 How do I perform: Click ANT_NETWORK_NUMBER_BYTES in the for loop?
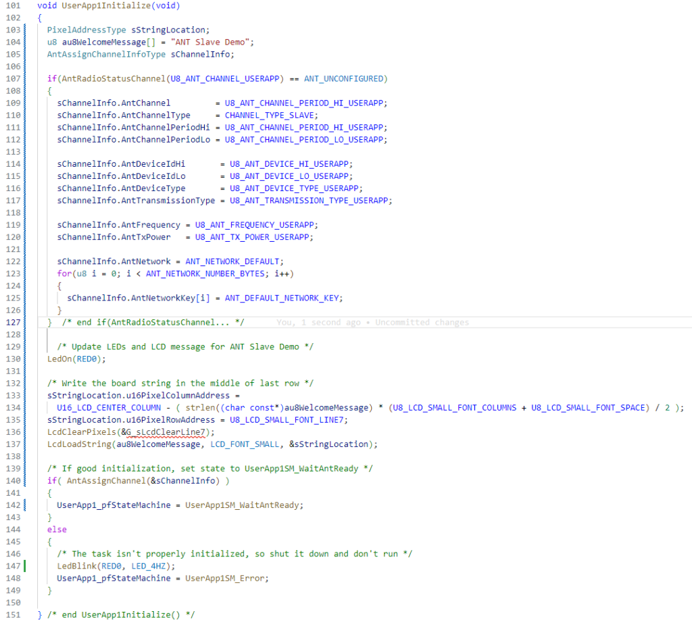pyautogui.click(x=205, y=274)
